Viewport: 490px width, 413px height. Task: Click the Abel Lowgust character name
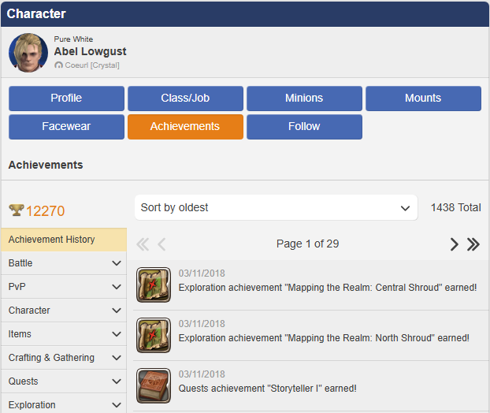point(90,51)
